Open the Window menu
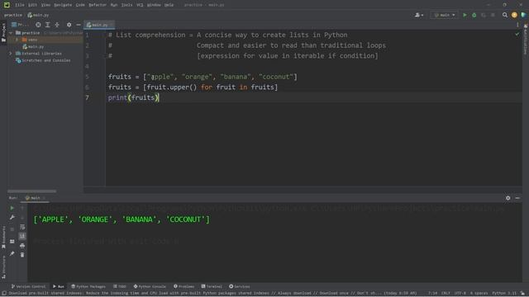529x297 pixels. click(x=154, y=5)
